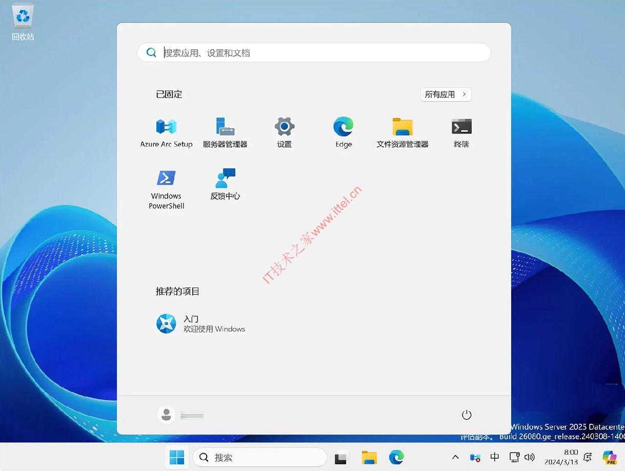The width and height of the screenshot is (625, 471).
Task: Open Azure Arc Setup app
Action: click(x=166, y=133)
